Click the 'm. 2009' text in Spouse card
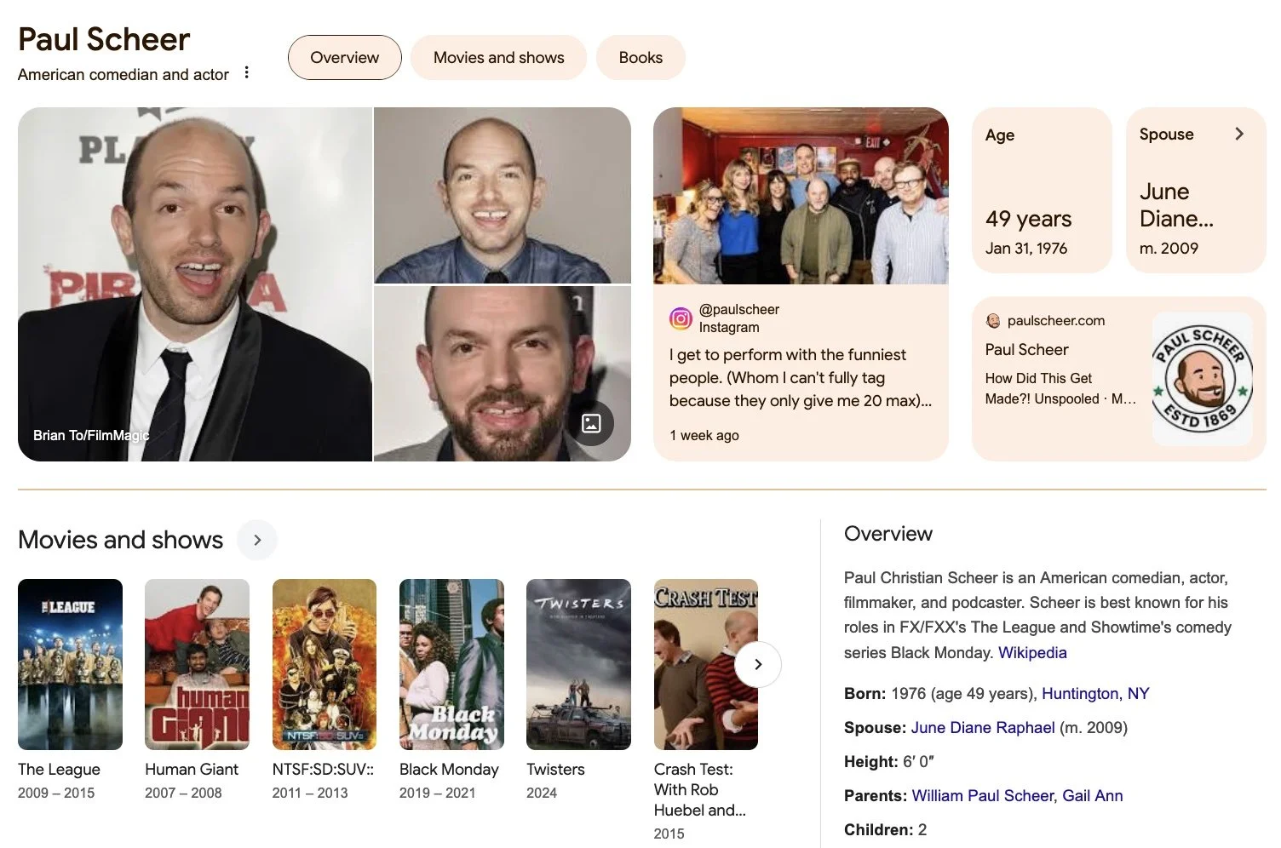Screen dimensions: 1281x848 click(x=1169, y=248)
